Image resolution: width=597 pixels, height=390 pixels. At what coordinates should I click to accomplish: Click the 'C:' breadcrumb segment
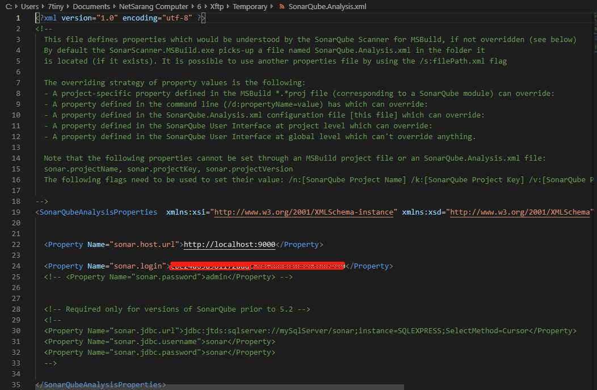(9, 6)
